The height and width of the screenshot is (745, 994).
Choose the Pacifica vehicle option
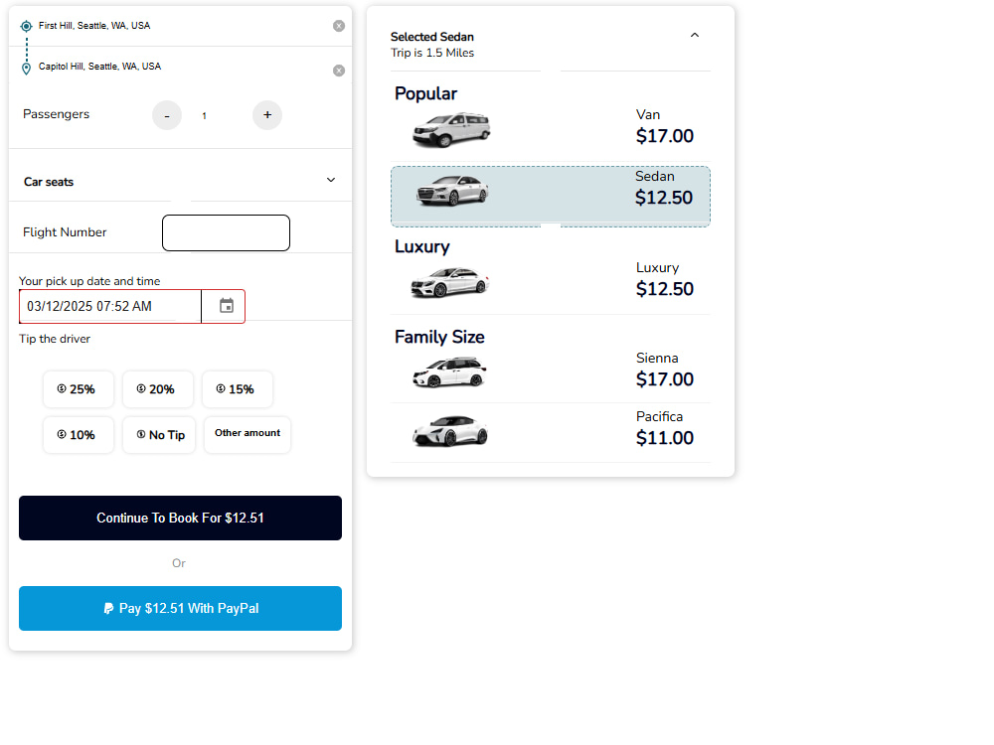tap(551, 432)
